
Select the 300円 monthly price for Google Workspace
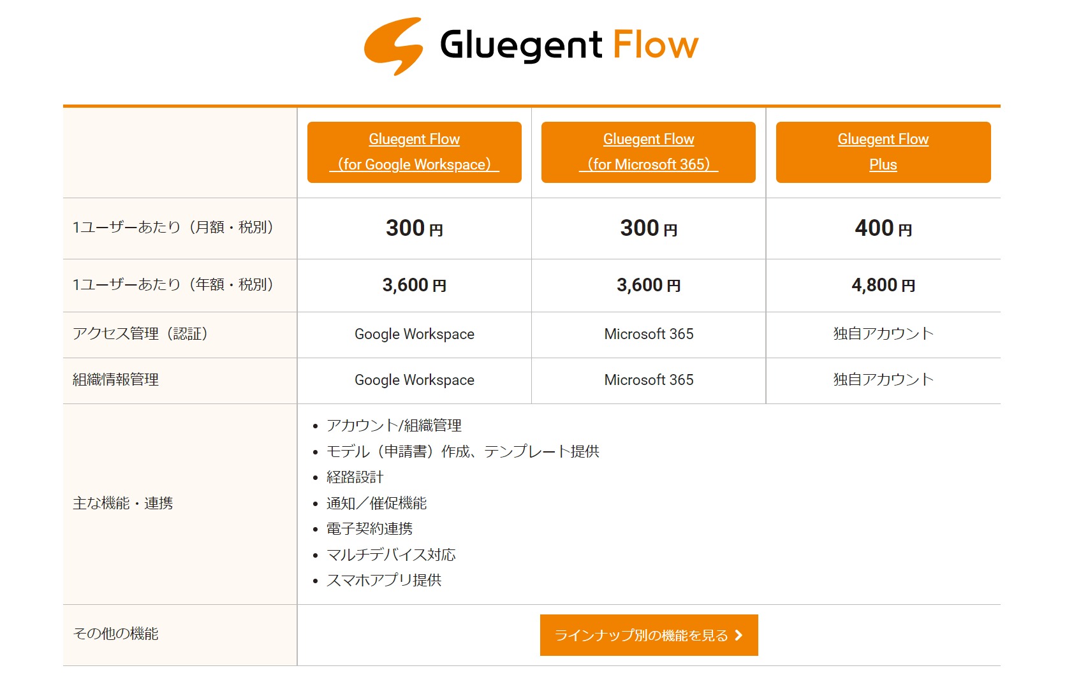pos(413,228)
